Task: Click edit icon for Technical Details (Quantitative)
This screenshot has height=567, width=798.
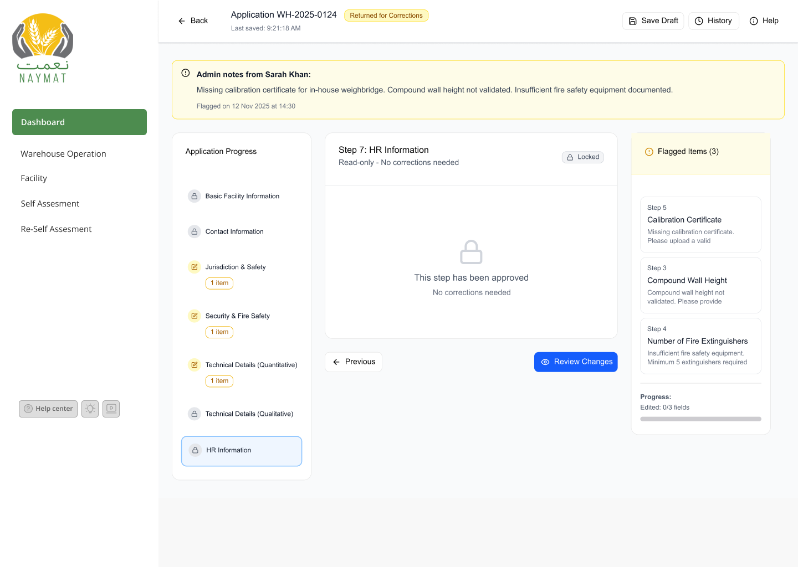Action: (x=195, y=365)
